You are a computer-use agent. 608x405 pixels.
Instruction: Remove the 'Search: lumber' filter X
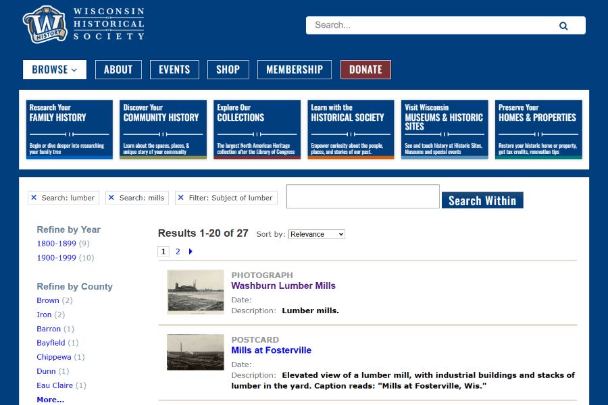pyautogui.click(x=34, y=198)
